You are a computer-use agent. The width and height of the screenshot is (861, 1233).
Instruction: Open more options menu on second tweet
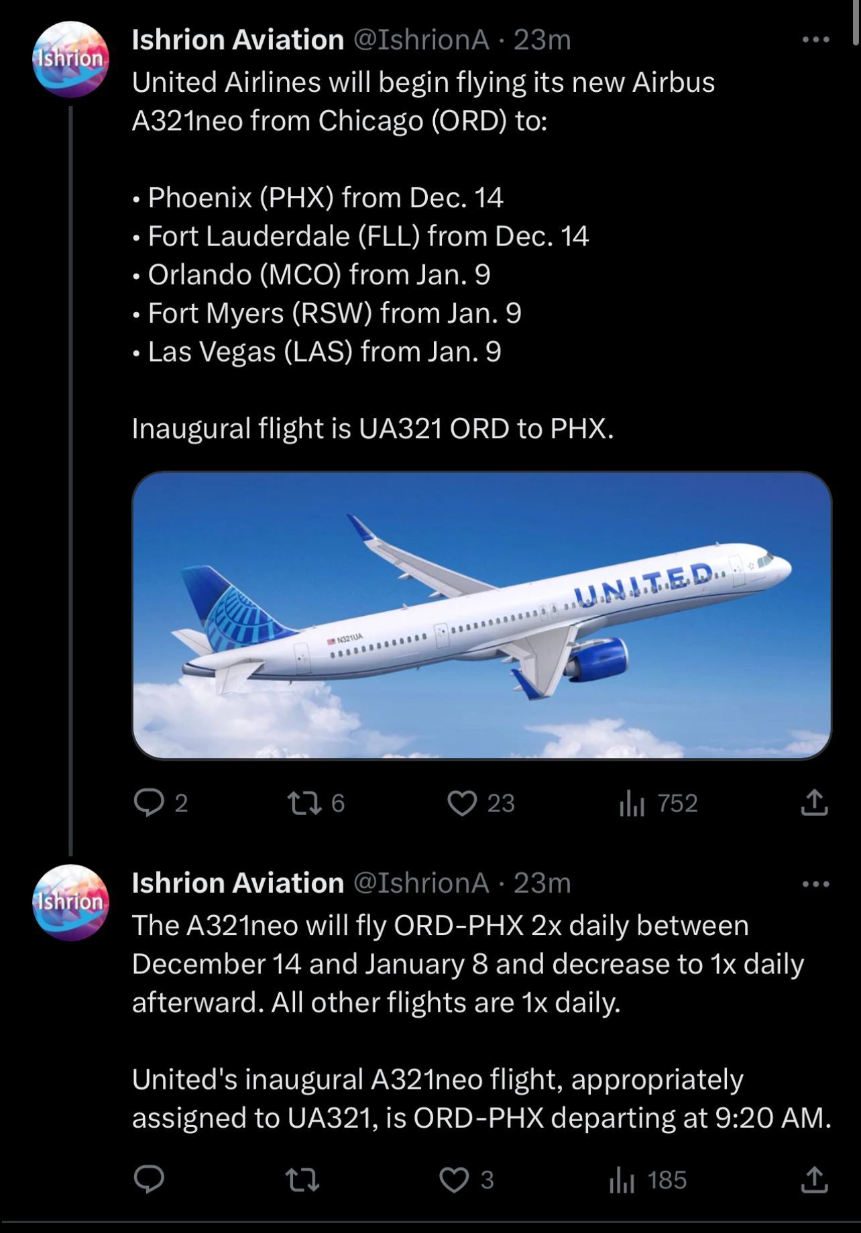click(815, 884)
